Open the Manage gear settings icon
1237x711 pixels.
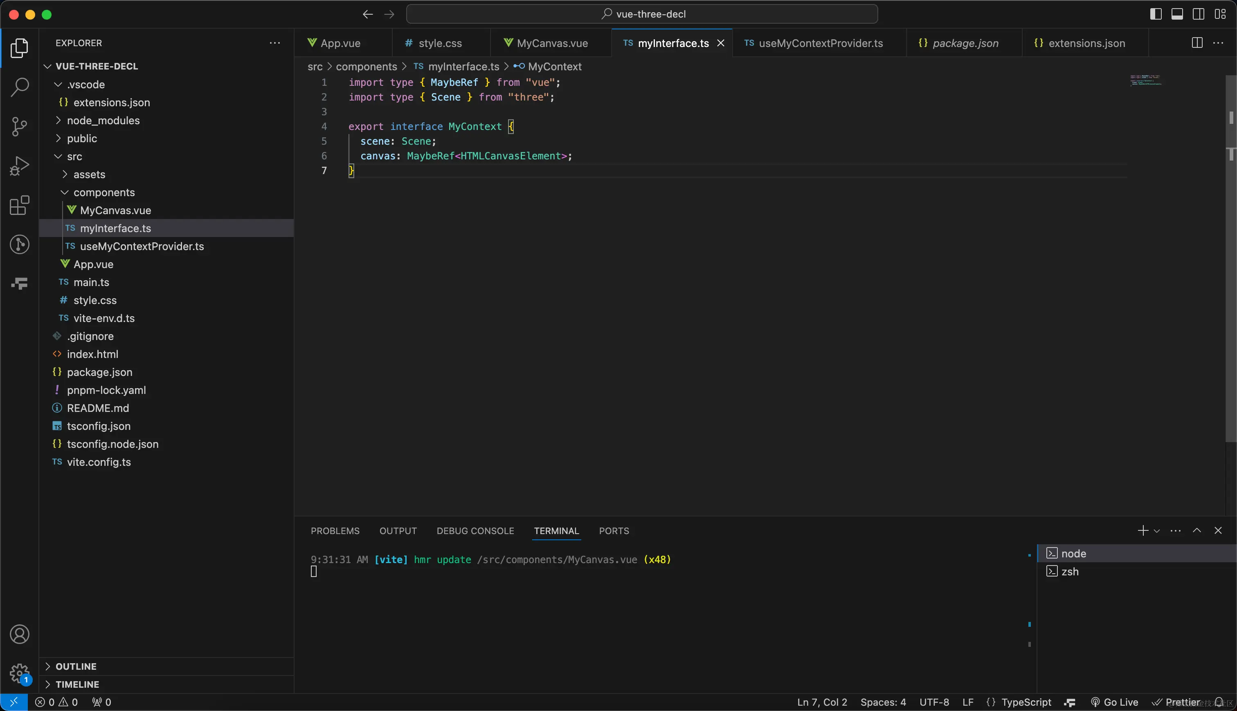coord(20,673)
